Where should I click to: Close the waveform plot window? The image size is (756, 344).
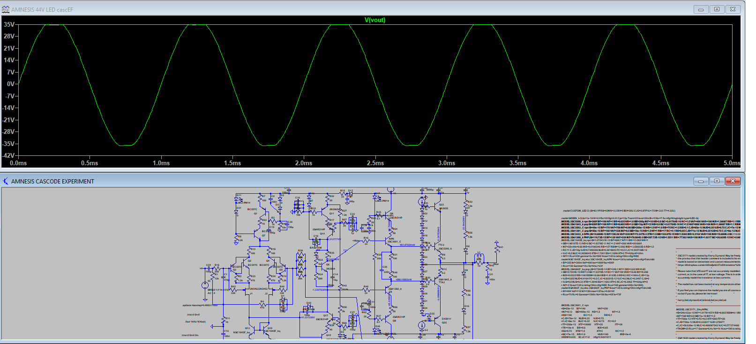[733, 9]
